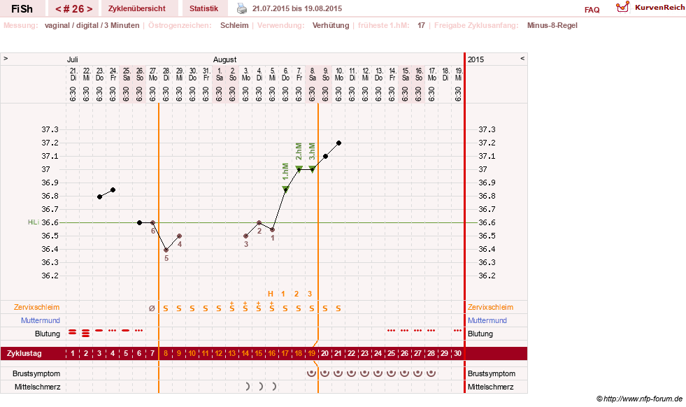The width and height of the screenshot is (686, 407).
Task: Click the S+ mucus symbol on cycle day 13
Action: [232, 307]
